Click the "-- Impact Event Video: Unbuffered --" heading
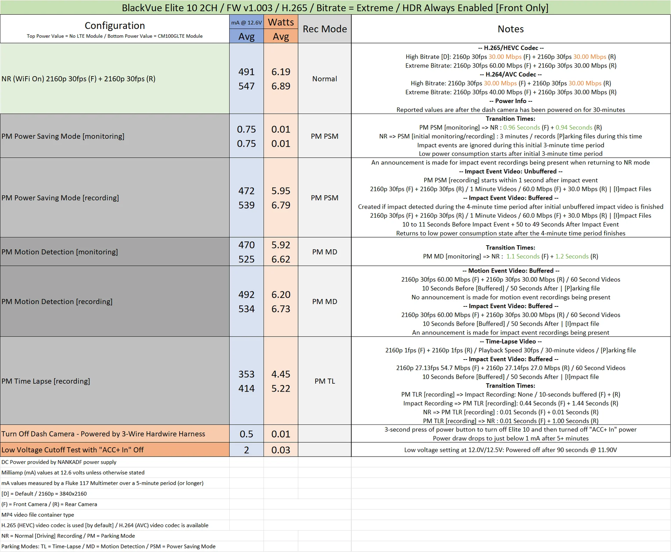The image size is (671, 552). (x=511, y=171)
